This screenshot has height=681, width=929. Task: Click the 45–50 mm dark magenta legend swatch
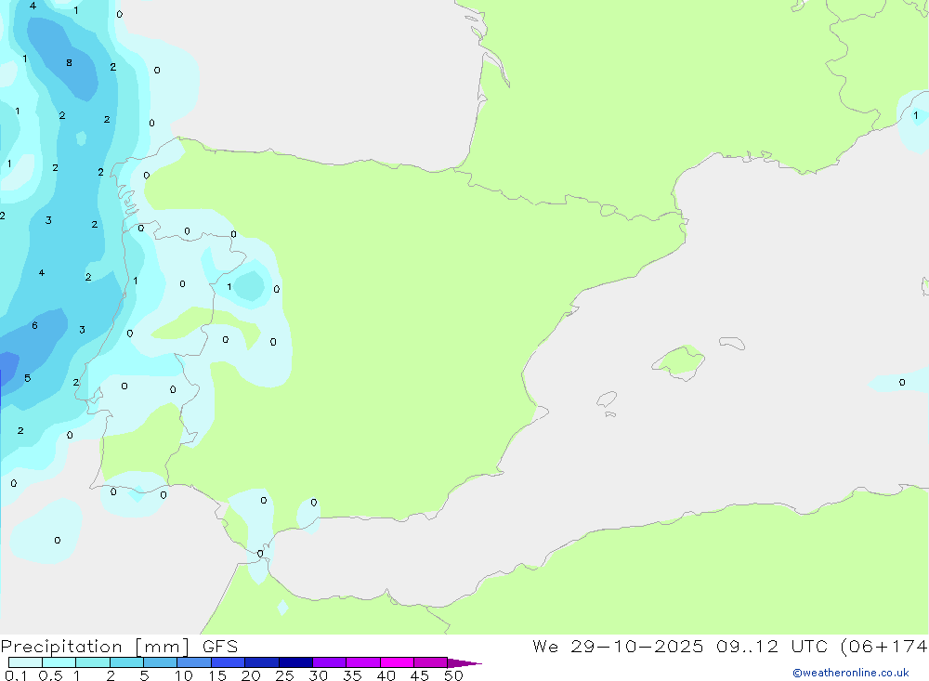[430, 662]
